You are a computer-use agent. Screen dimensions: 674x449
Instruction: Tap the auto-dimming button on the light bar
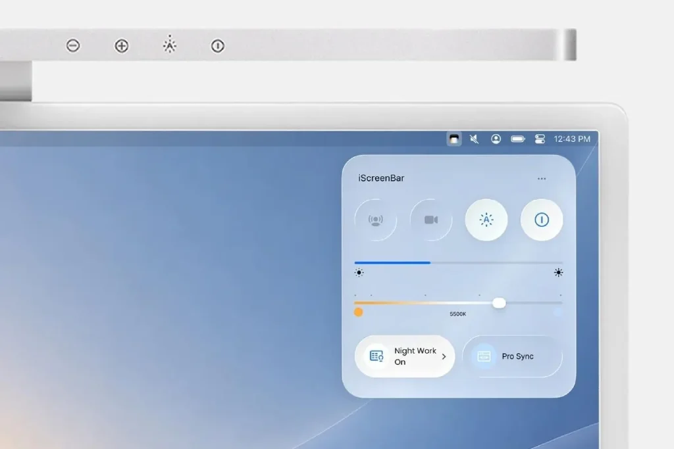tap(170, 45)
